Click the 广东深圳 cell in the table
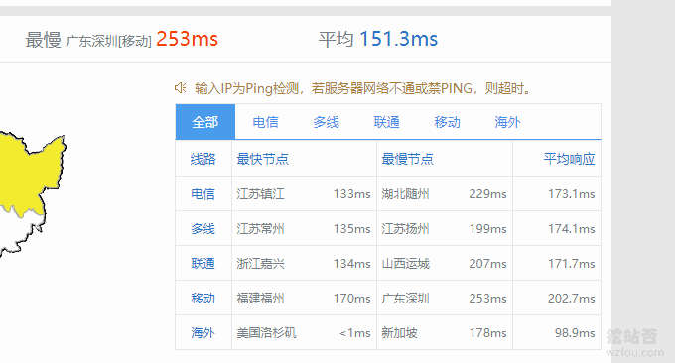Viewport: 675px width, 363px height. (405, 299)
